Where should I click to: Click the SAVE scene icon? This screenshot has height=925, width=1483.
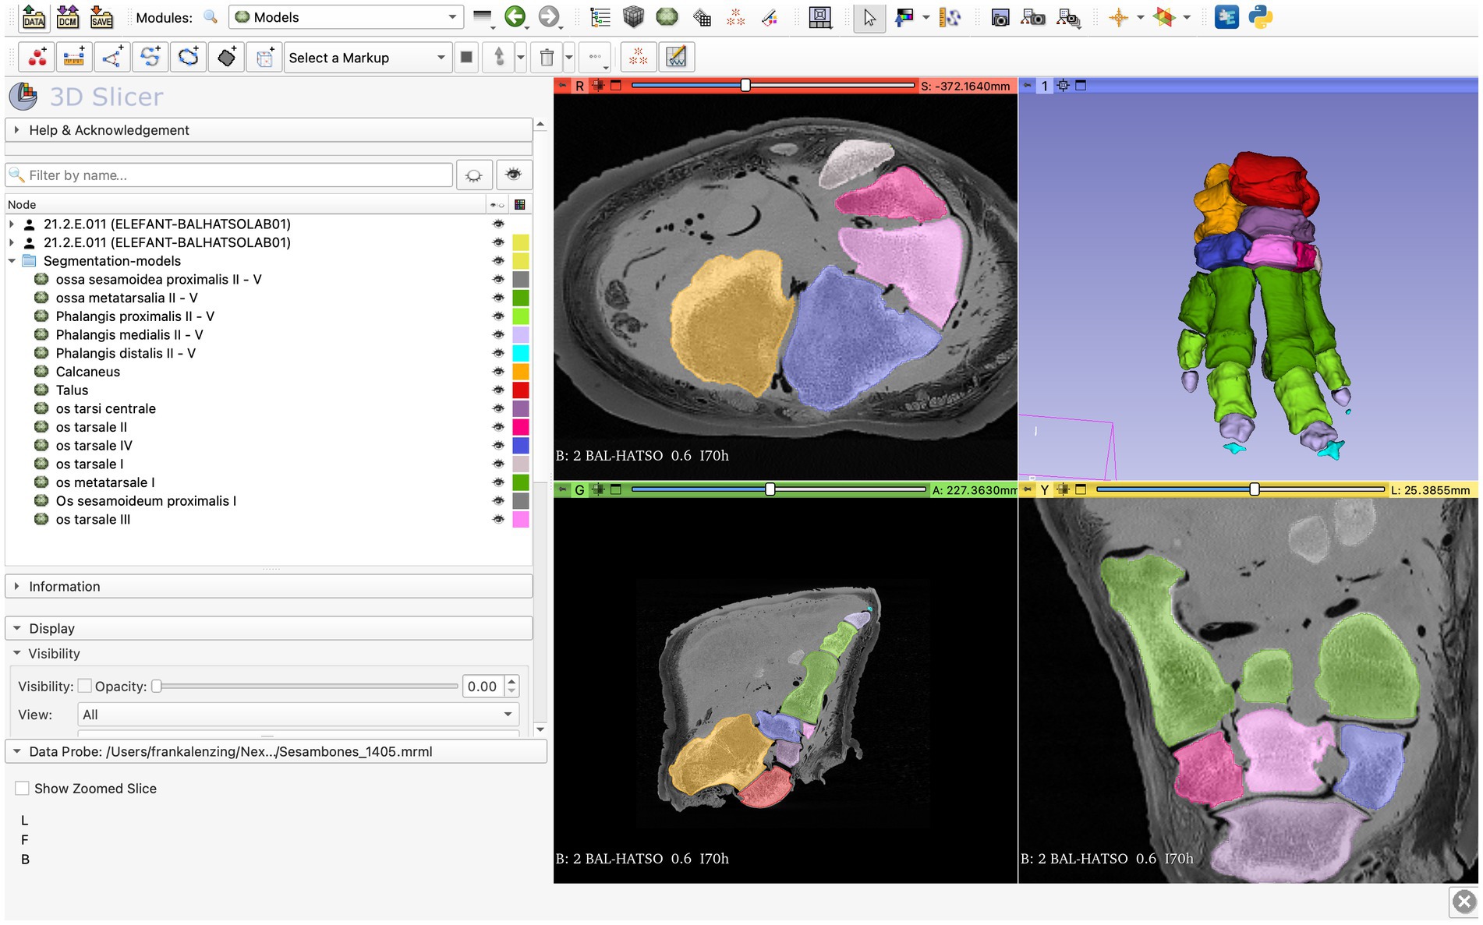101,16
